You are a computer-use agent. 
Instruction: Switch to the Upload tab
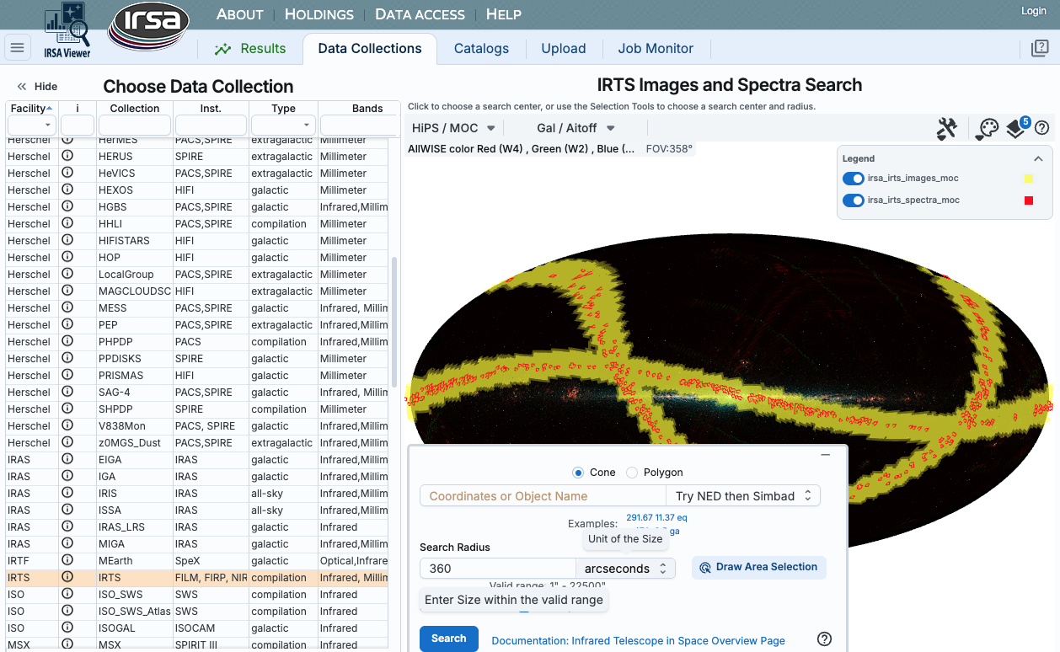[564, 49]
